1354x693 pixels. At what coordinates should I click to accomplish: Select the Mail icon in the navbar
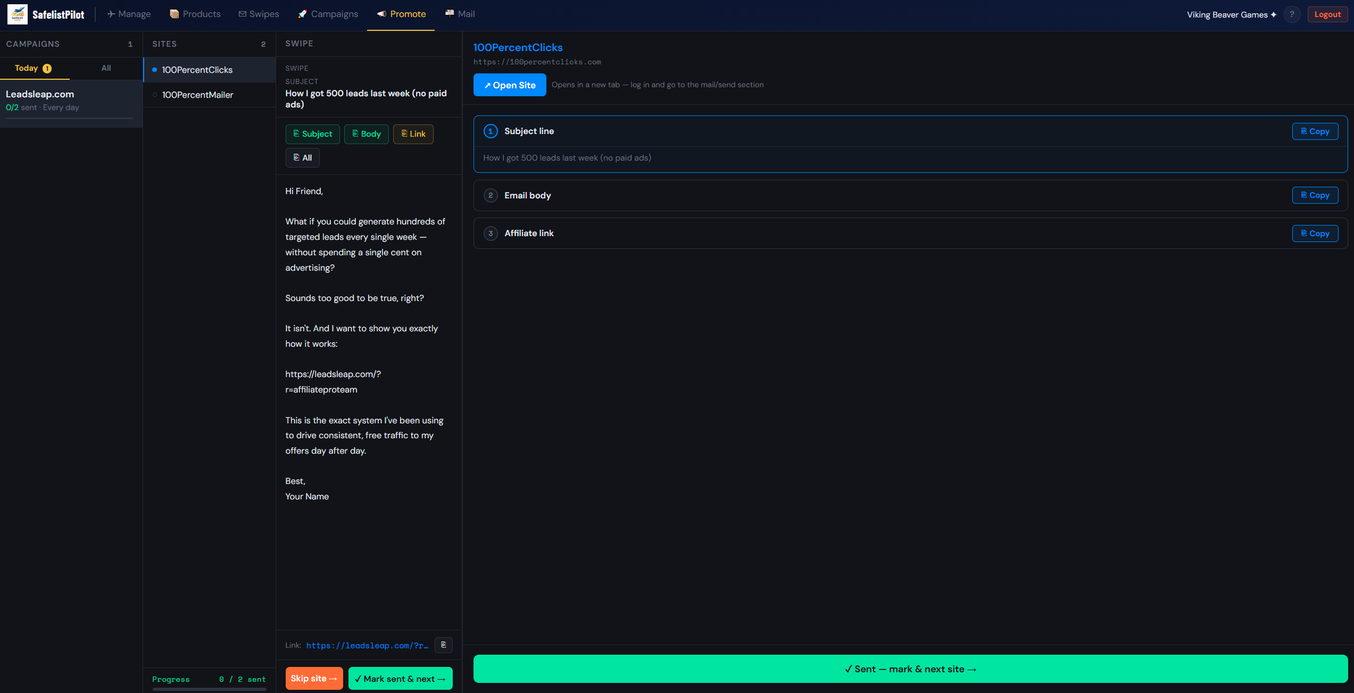coord(450,13)
